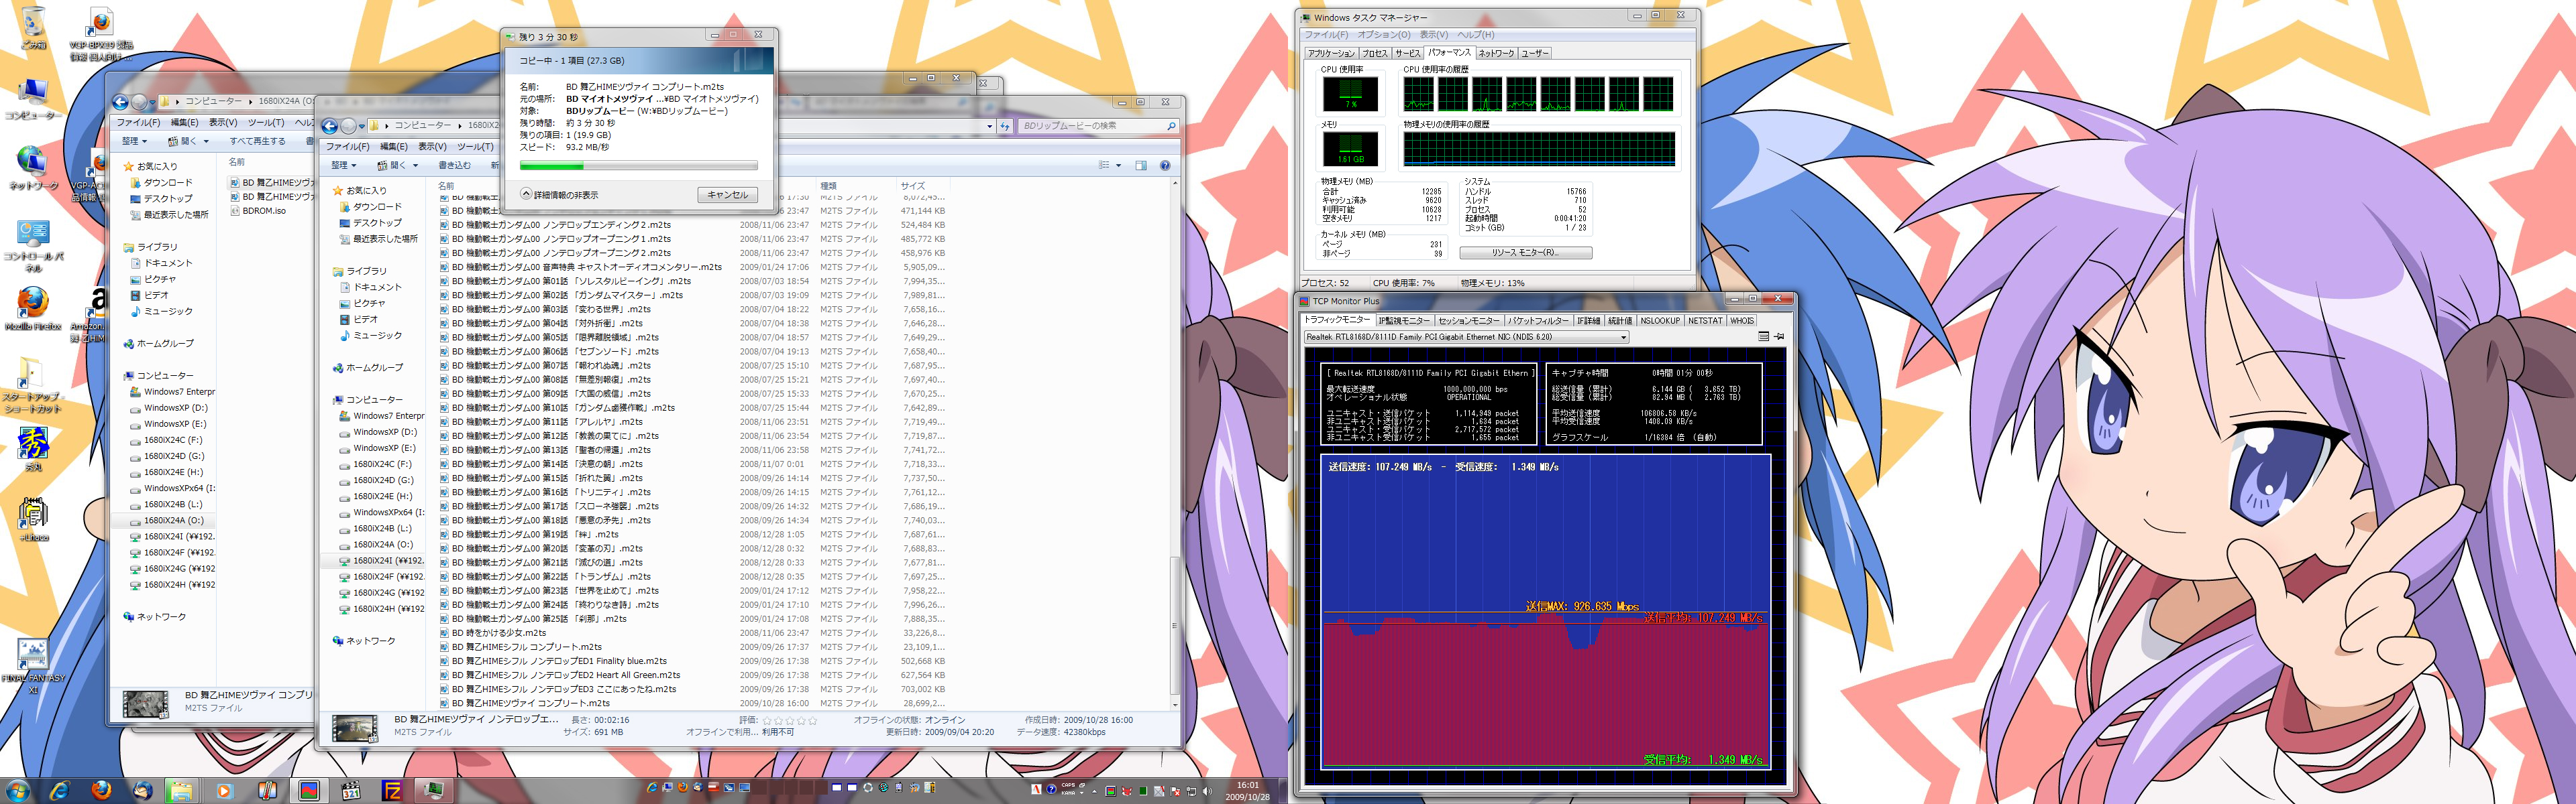Image resolution: width=2576 pixels, height=804 pixels.
Task: Open the Realtek network adapter dropdown
Action: coord(1623,338)
